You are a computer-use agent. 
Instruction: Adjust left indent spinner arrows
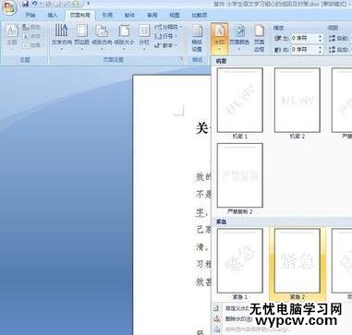click(321, 39)
